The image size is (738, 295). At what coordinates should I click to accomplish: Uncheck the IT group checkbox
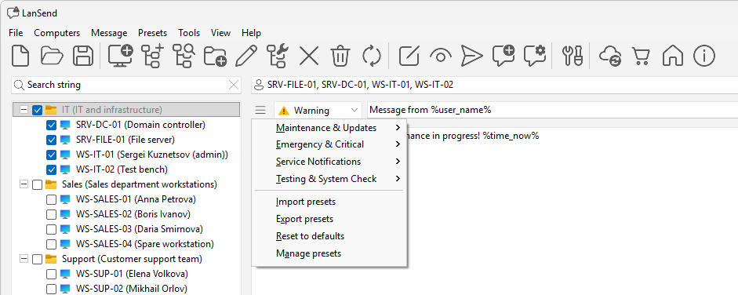point(37,110)
